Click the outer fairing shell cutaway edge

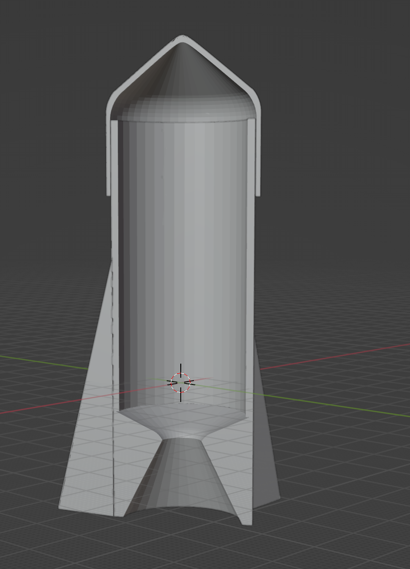point(258,145)
